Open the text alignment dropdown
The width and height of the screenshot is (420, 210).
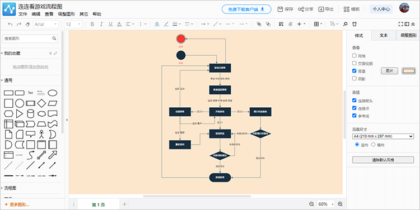(130, 24)
